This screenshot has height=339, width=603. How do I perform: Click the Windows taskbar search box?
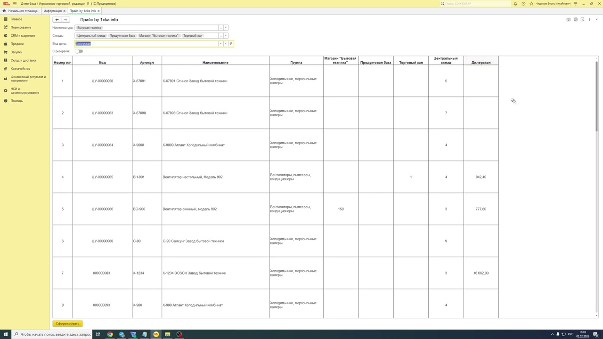click(52, 334)
